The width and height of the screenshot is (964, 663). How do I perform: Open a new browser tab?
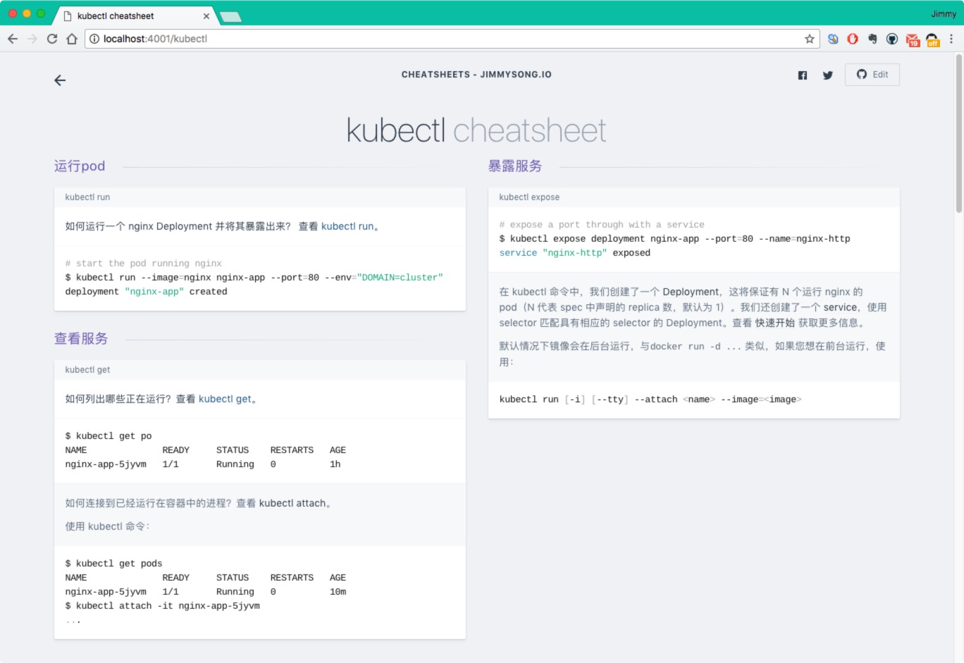[x=231, y=17]
